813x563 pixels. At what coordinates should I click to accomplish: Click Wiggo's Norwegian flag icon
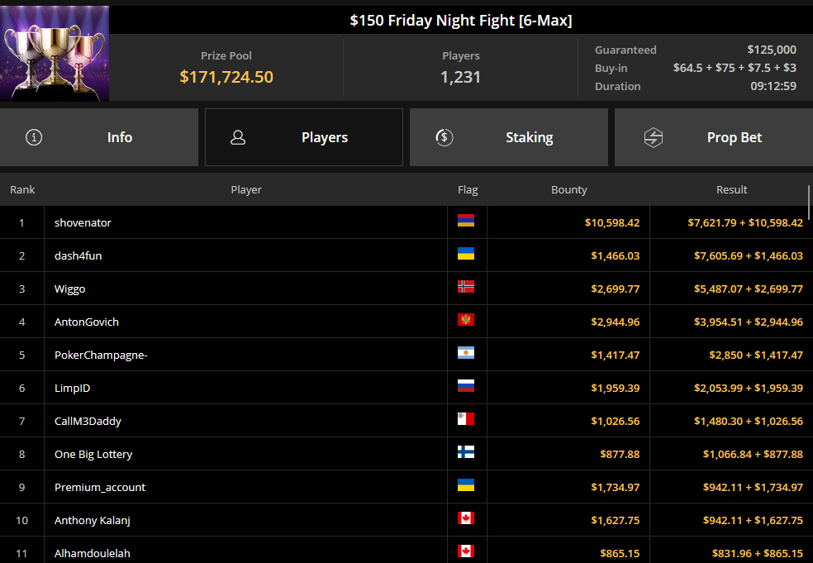466,287
